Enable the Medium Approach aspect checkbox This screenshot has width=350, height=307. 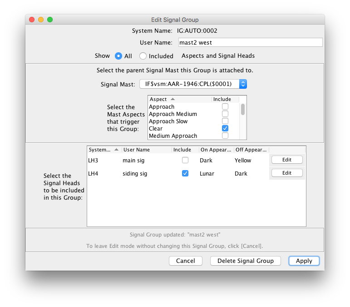click(x=225, y=136)
